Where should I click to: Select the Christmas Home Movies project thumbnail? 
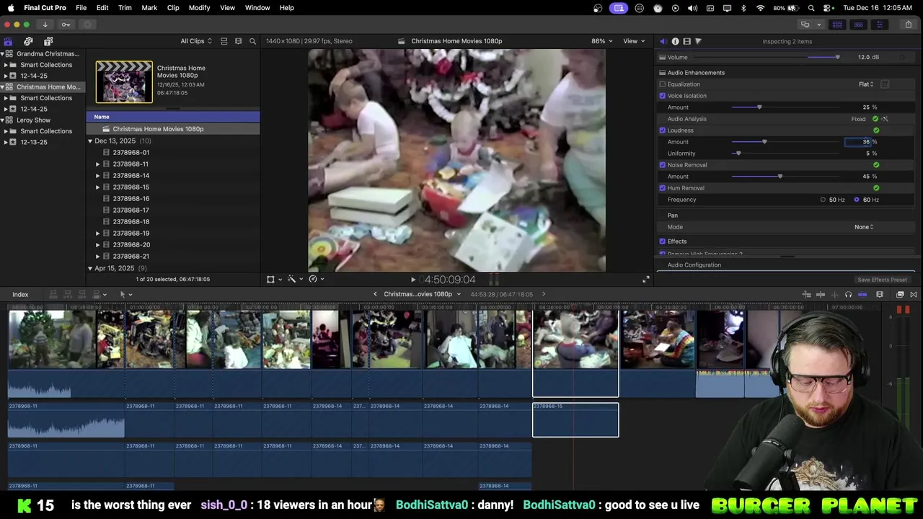(x=124, y=81)
